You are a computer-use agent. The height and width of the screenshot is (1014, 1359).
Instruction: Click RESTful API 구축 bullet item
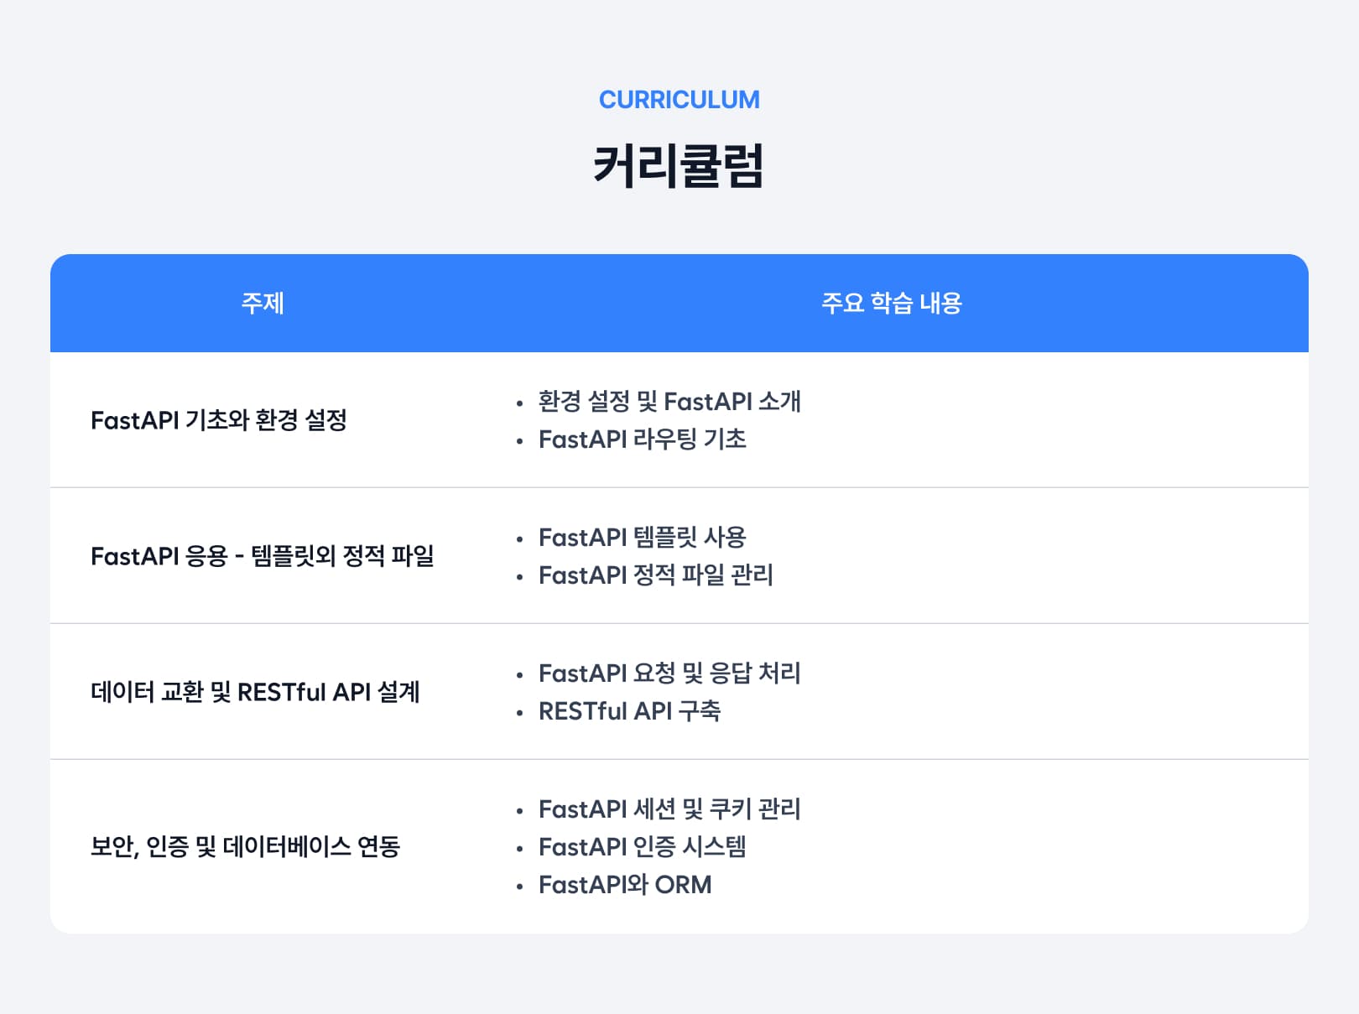click(x=630, y=711)
